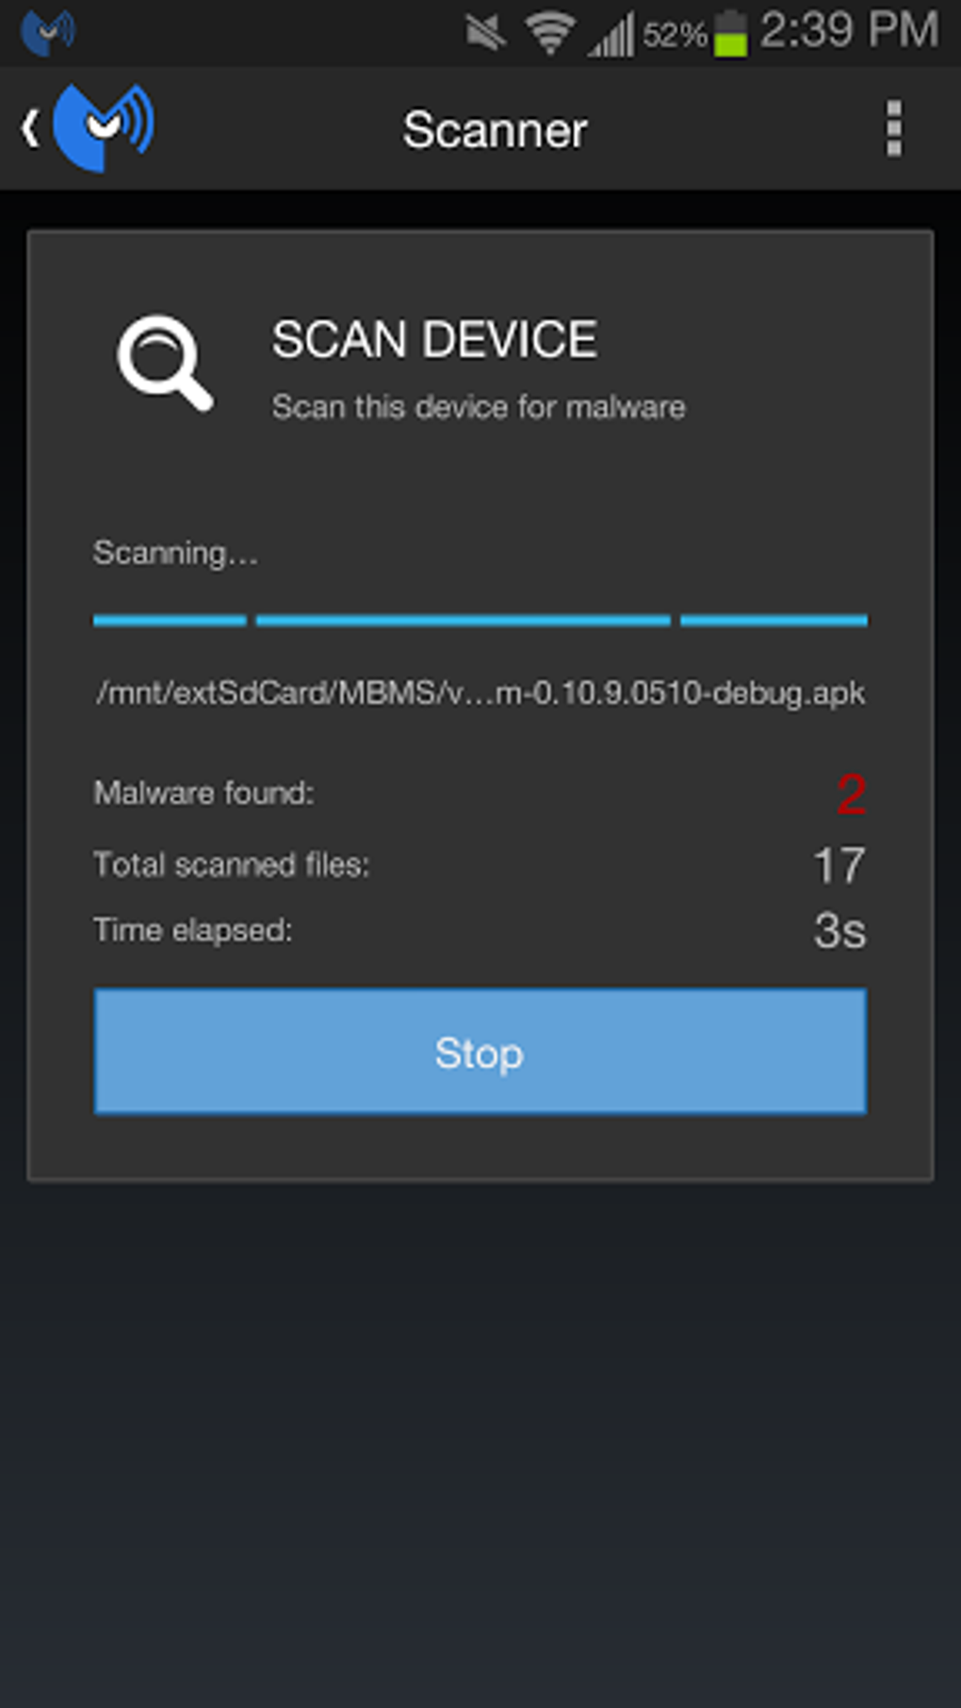
Task: Tap the Wi-Fi status icon
Action: tap(550, 34)
